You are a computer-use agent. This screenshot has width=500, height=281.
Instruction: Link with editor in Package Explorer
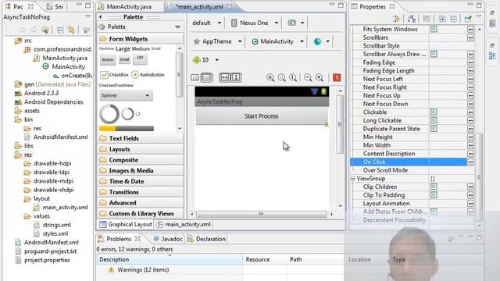pyautogui.click(x=72, y=30)
